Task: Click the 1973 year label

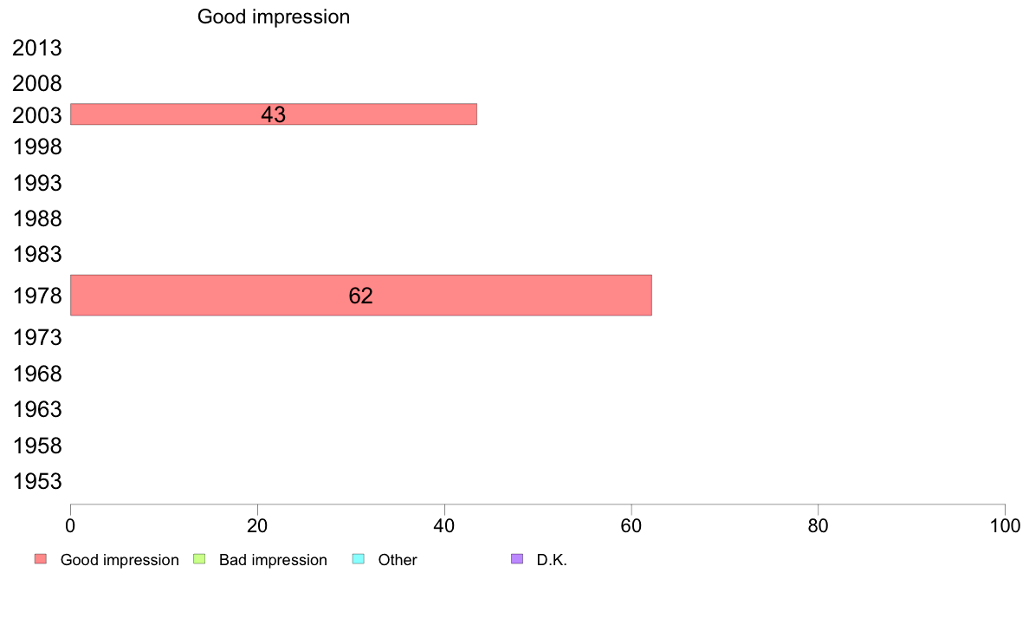Action: (x=37, y=338)
